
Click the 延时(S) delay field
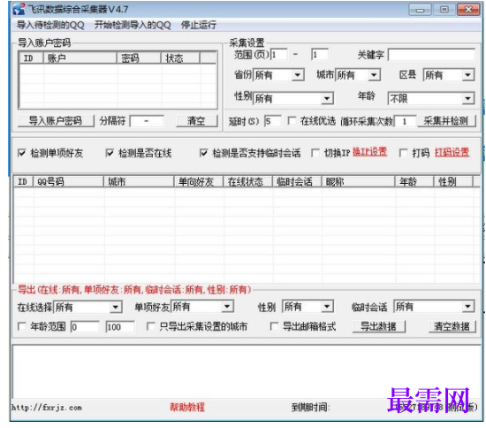(x=273, y=121)
